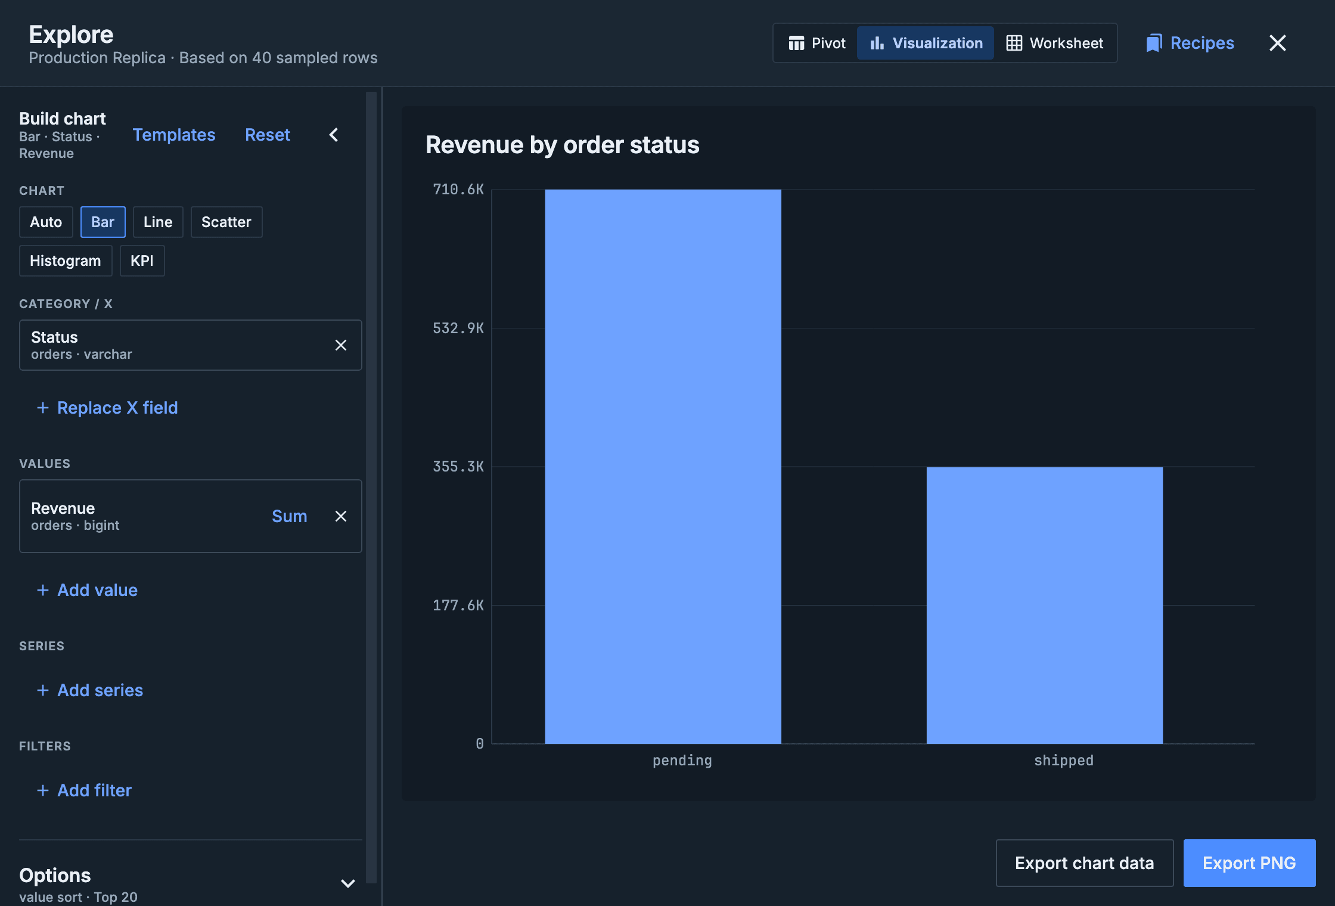Click the Export PNG button
Image resolution: width=1335 pixels, height=906 pixels.
pyautogui.click(x=1249, y=863)
